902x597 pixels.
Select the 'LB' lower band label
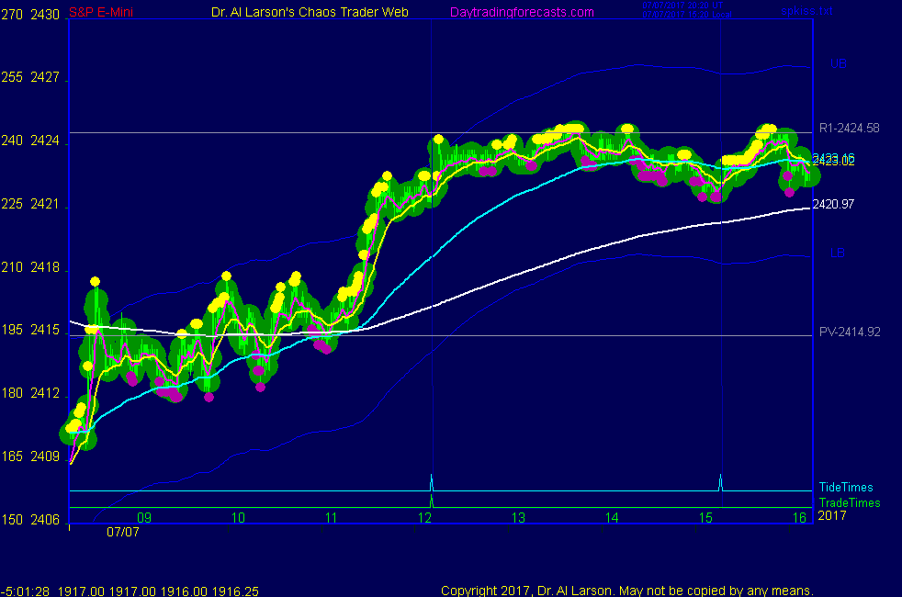pos(837,253)
